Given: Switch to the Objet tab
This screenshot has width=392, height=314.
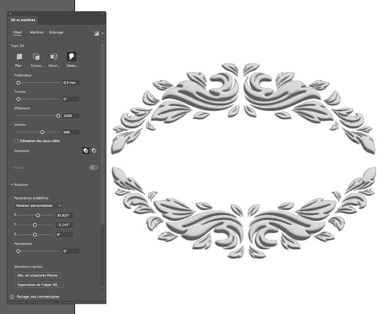Looking at the screenshot, I should (18, 33).
